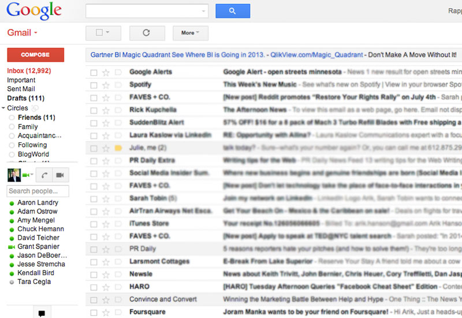Open the Following circle
The height and width of the screenshot is (318, 462).
[32, 145]
